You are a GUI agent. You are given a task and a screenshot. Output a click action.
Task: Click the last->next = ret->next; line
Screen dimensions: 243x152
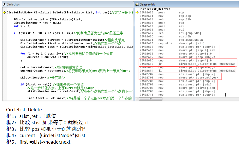click(80, 98)
